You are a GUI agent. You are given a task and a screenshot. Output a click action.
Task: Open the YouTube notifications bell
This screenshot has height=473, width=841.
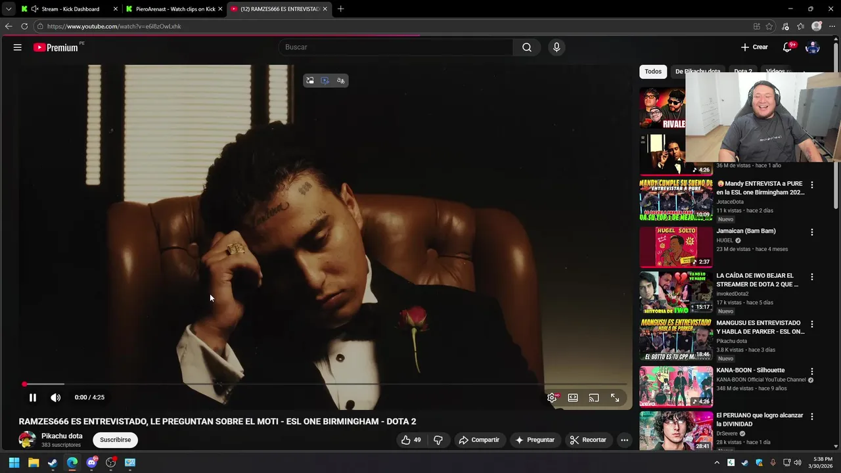coord(788,47)
